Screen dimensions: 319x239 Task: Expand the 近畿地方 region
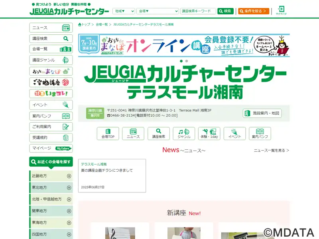tap(51, 176)
